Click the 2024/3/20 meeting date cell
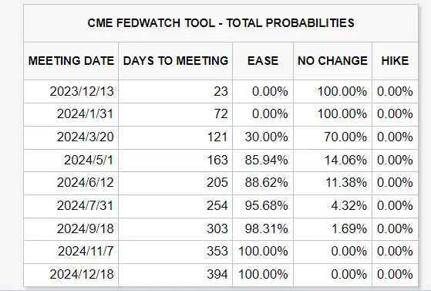 pos(71,137)
